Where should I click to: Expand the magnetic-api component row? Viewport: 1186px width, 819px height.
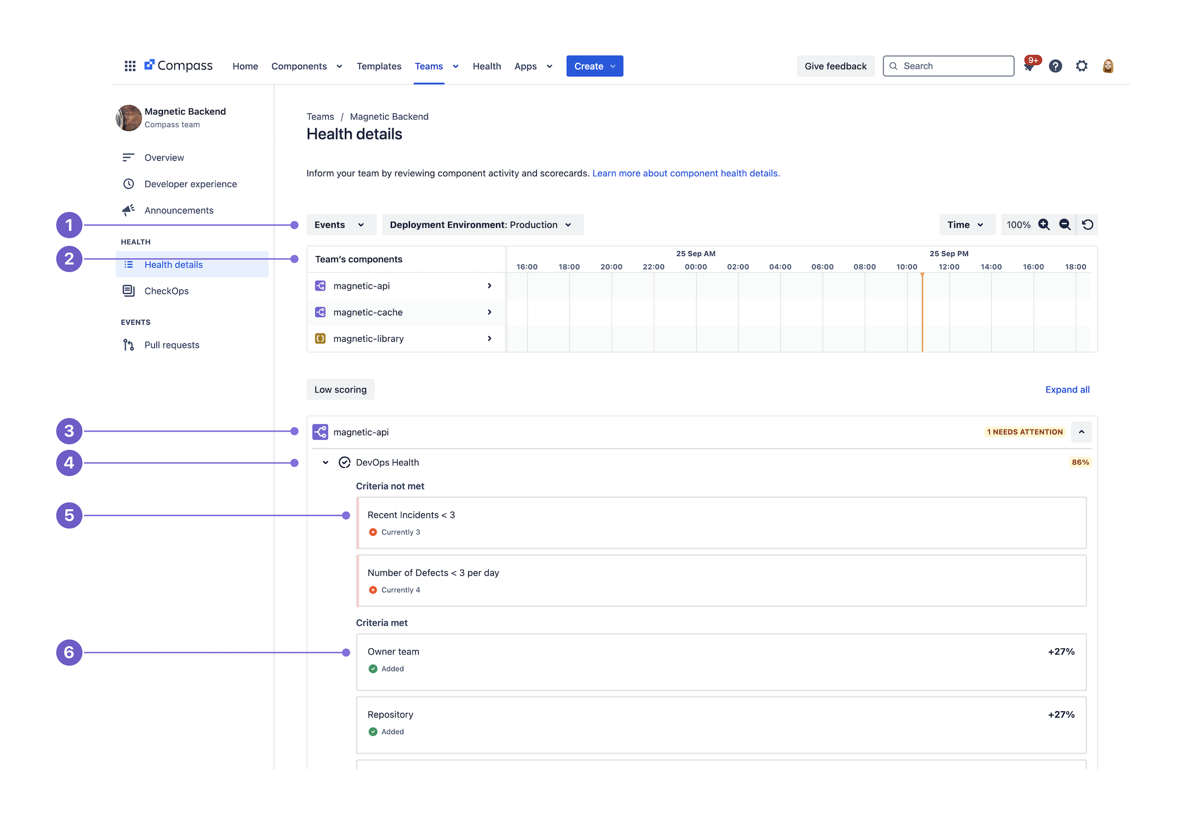488,286
